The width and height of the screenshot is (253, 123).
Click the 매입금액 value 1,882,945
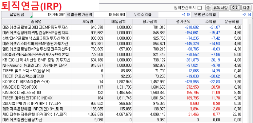[124, 82]
